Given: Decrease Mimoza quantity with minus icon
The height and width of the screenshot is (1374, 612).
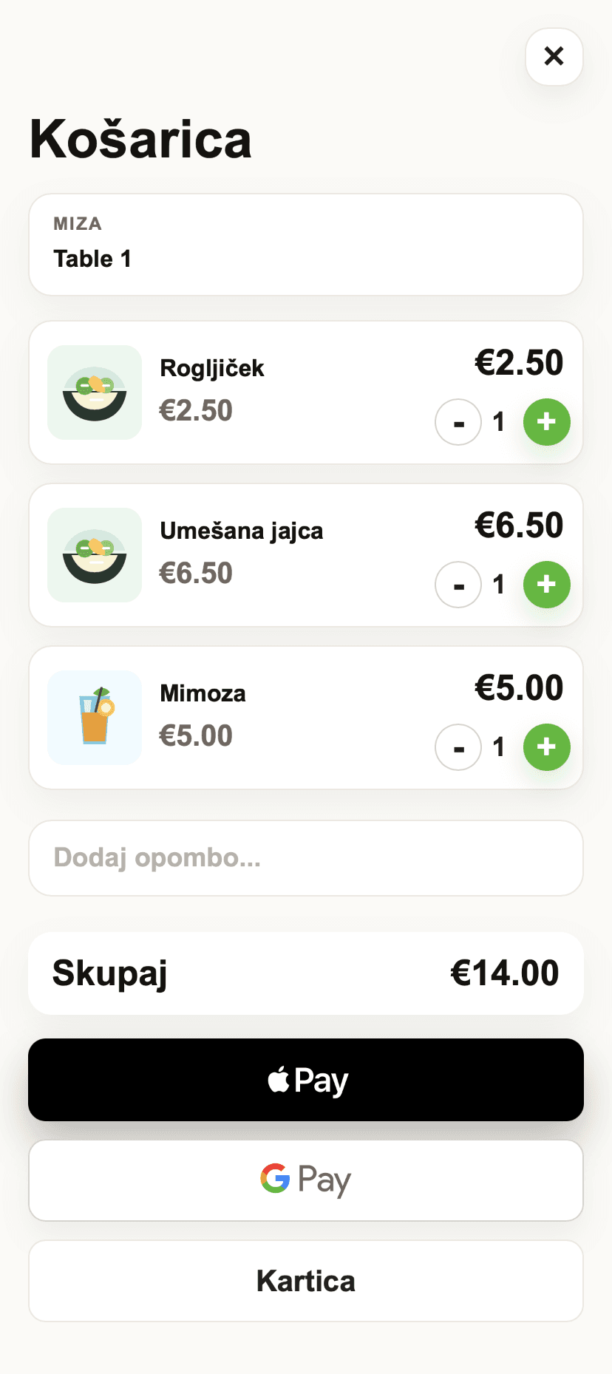Looking at the screenshot, I should click(458, 747).
